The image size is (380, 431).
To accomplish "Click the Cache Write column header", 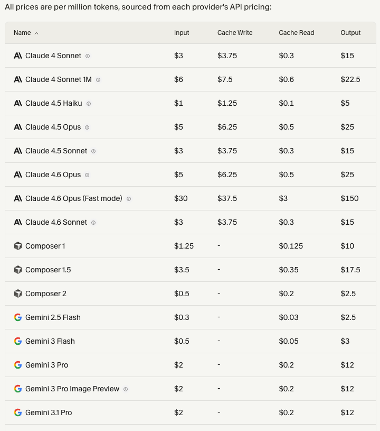I will [235, 33].
